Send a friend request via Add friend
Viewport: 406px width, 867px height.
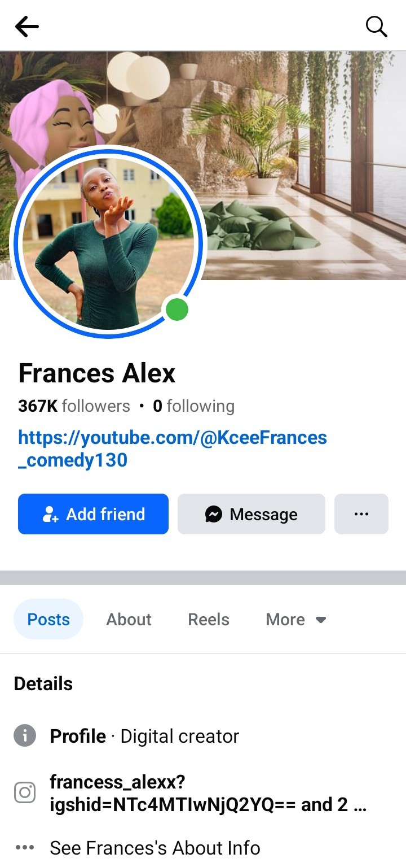point(93,514)
